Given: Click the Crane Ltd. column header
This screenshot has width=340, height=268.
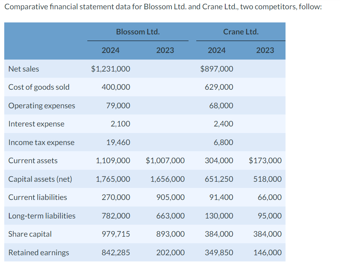Looking at the screenshot, I should (x=240, y=32).
